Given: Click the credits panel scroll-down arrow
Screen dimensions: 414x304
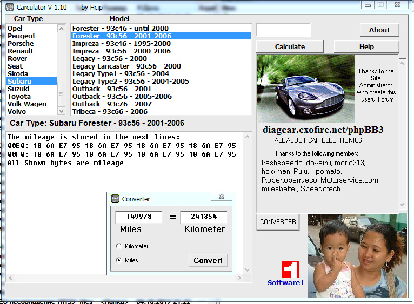Looking at the screenshot, I should pos(402,205).
